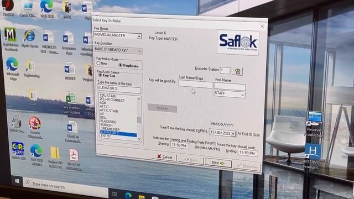Launch Edge from the taskbar
The image size is (354, 199).
tap(128, 195)
